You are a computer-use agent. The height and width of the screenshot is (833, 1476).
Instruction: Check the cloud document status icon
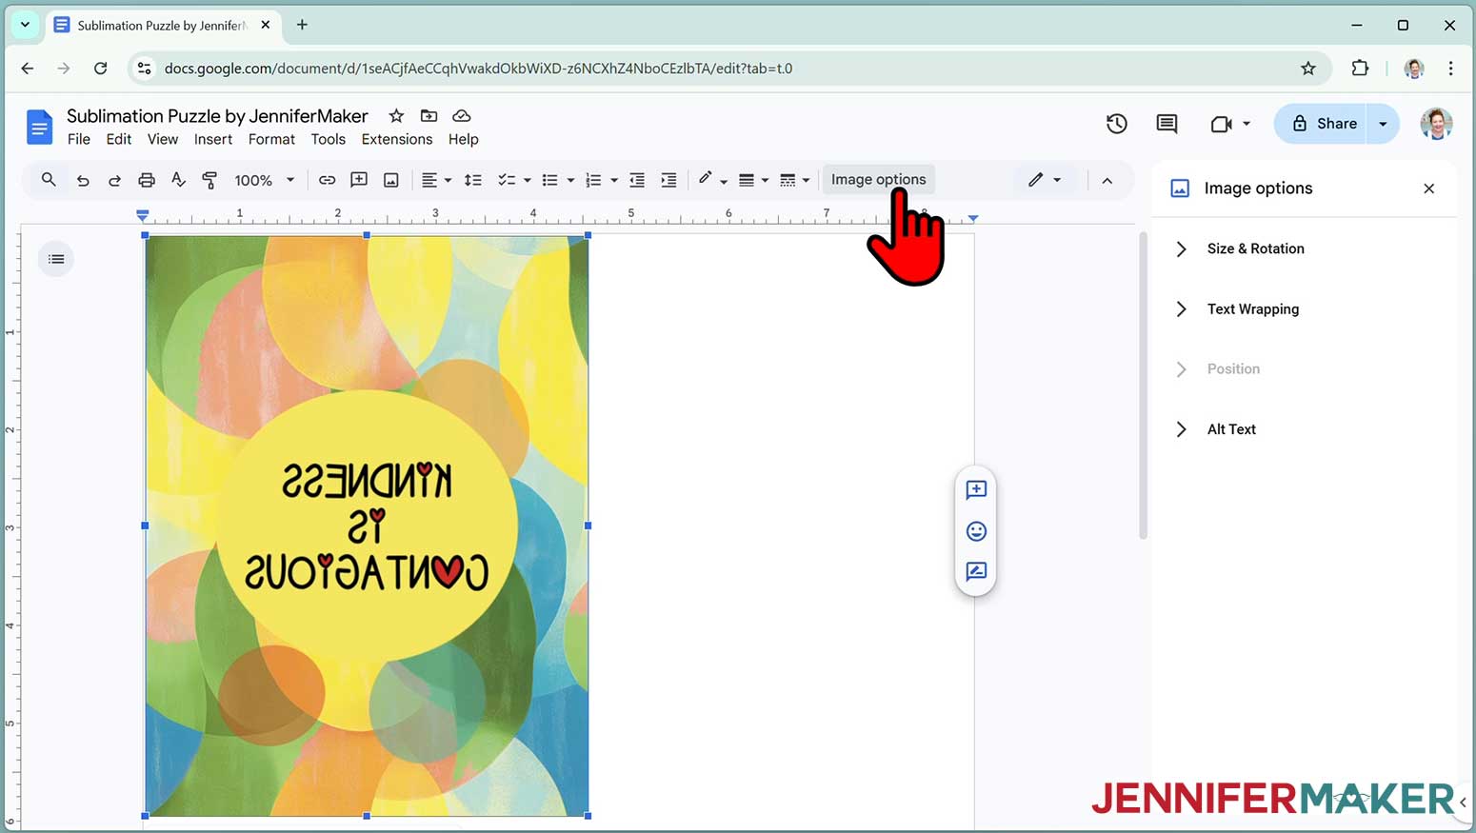pos(462,116)
